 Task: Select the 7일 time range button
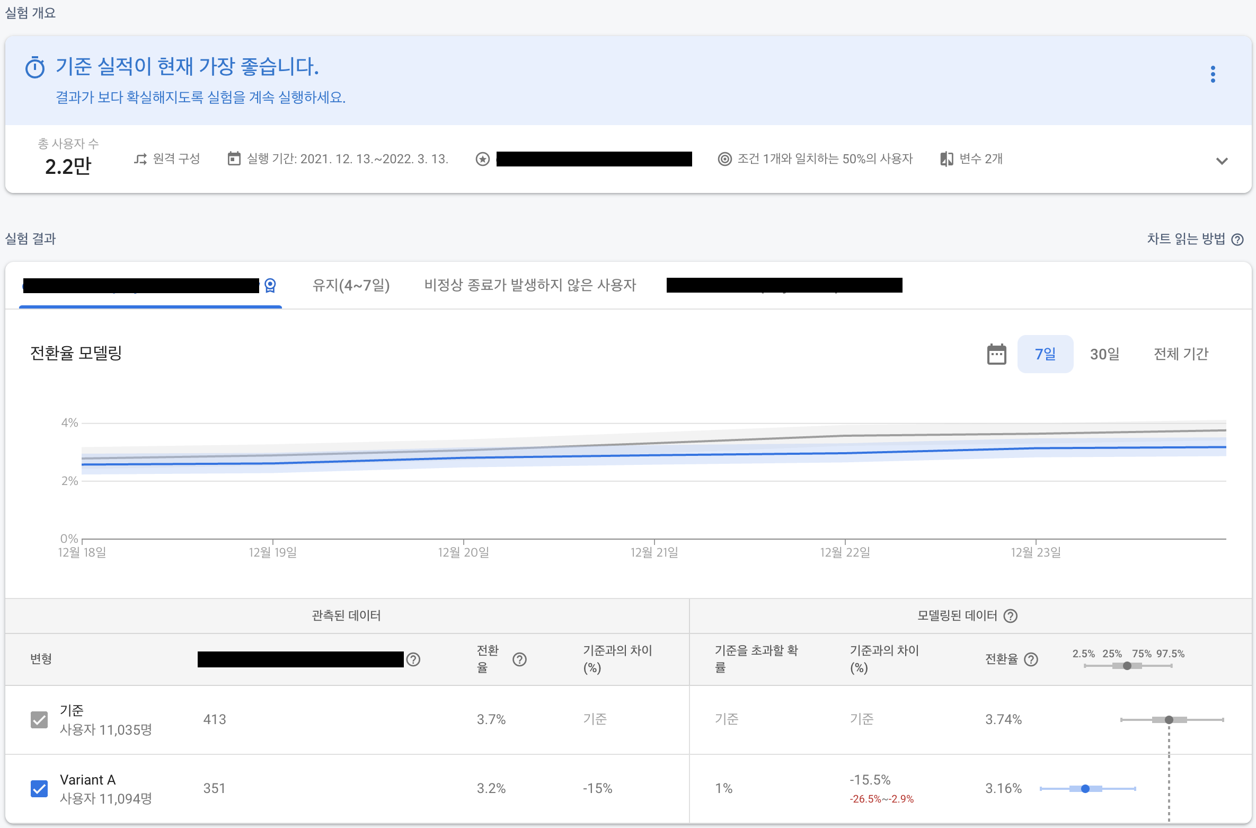(x=1045, y=354)
